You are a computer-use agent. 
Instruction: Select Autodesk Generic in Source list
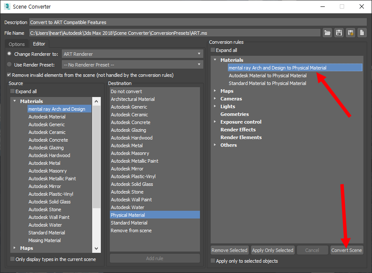[46, 124]
